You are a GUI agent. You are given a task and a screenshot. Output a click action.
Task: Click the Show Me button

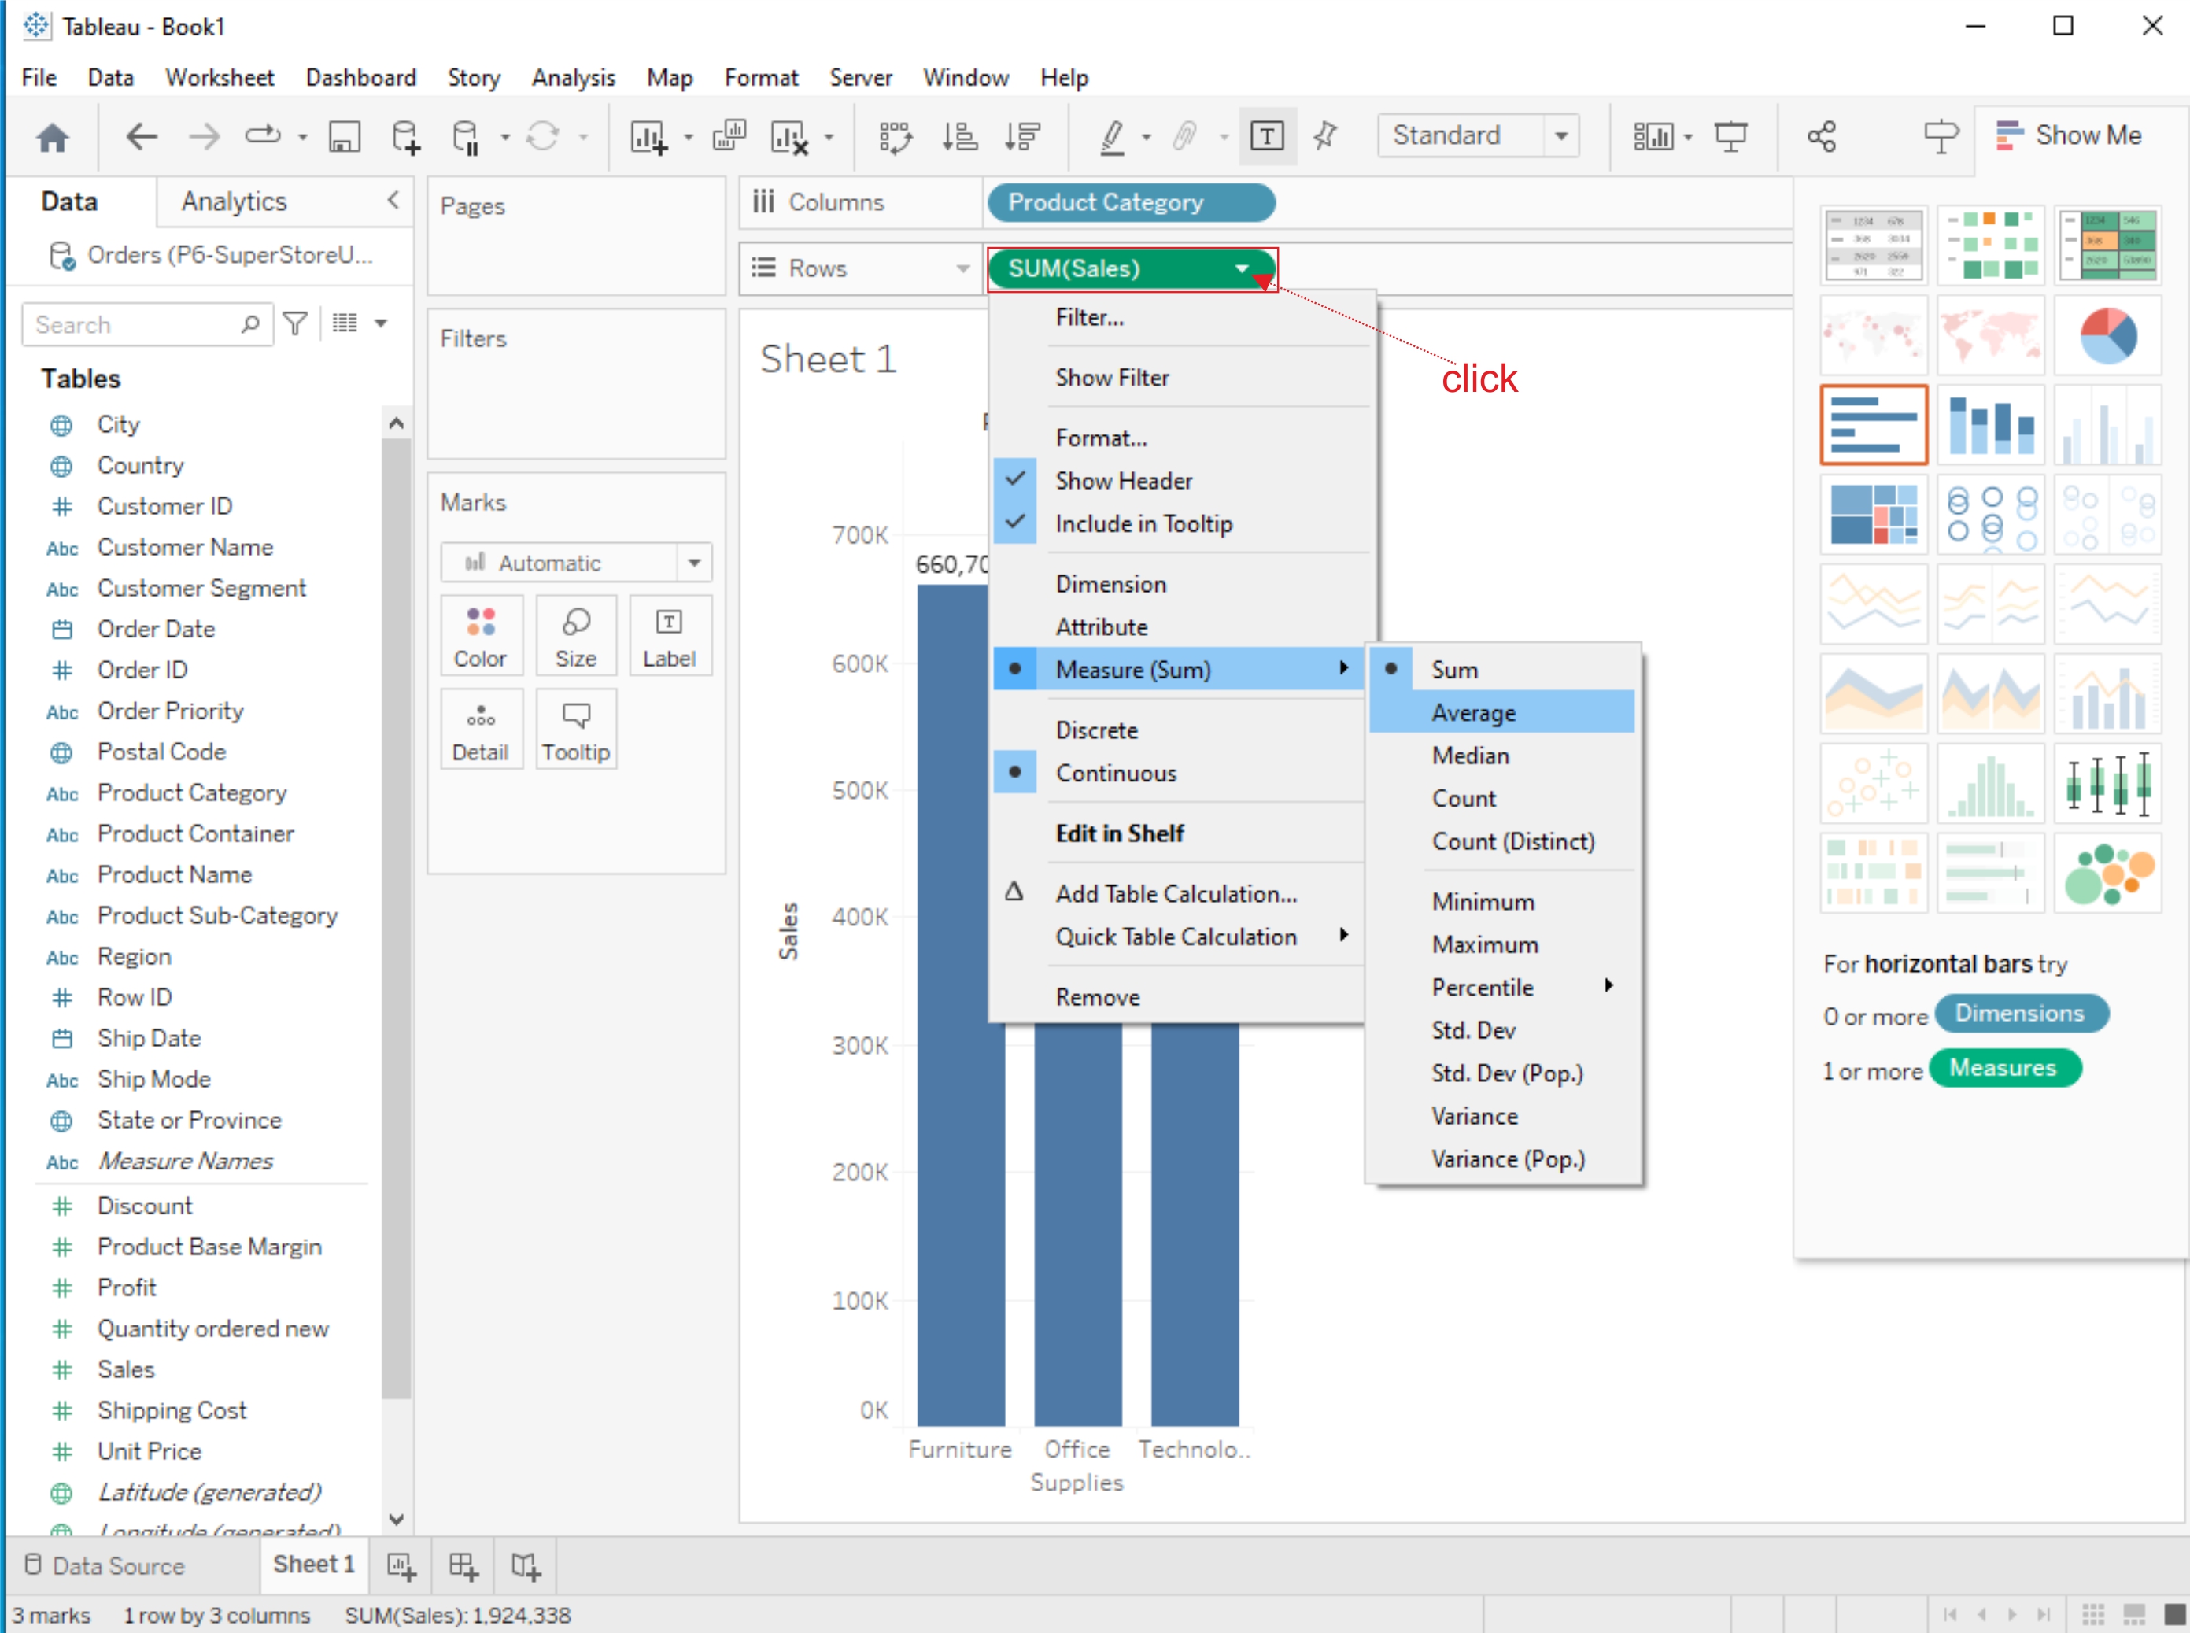click(2070, 135)
